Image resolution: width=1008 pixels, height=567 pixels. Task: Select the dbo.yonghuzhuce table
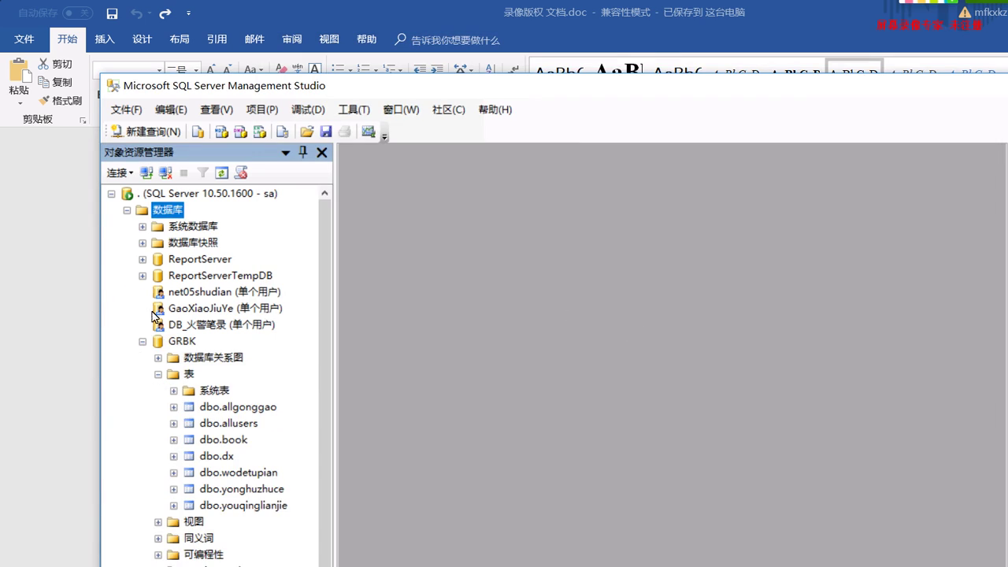point(242,489)
